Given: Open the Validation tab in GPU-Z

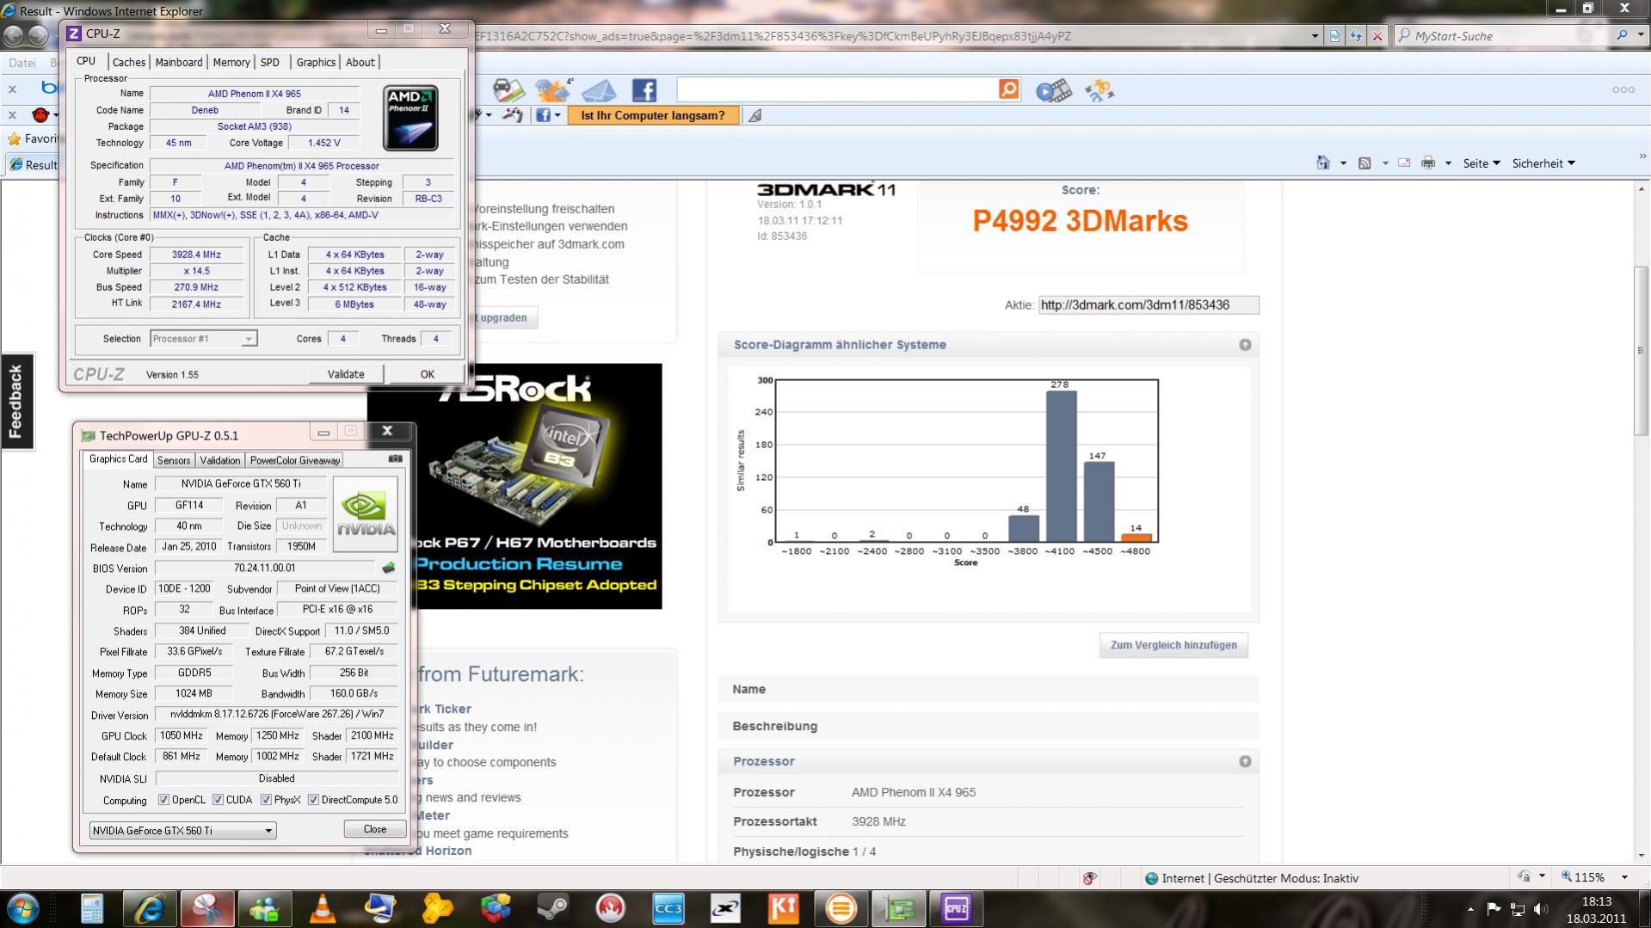Looking at the screenshot, I should point(220,460).
